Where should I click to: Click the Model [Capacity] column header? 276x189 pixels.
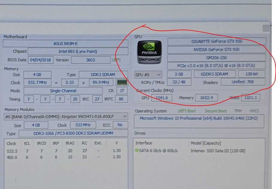206,143
